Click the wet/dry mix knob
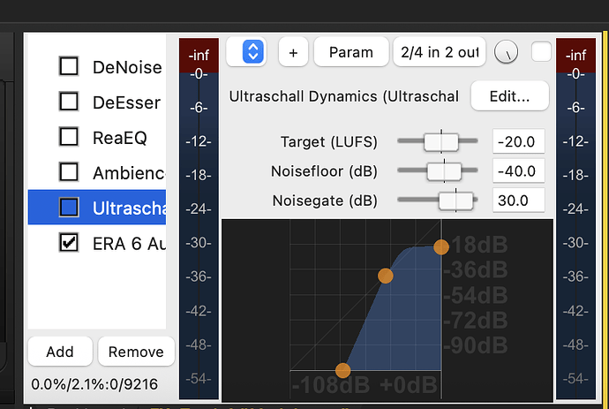This screenshot has width=609, height=409. (506, 52)
